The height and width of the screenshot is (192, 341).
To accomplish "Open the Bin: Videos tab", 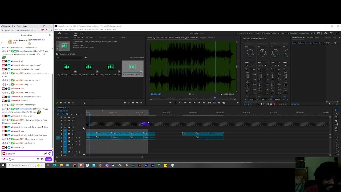I will [x=103, y=38].
